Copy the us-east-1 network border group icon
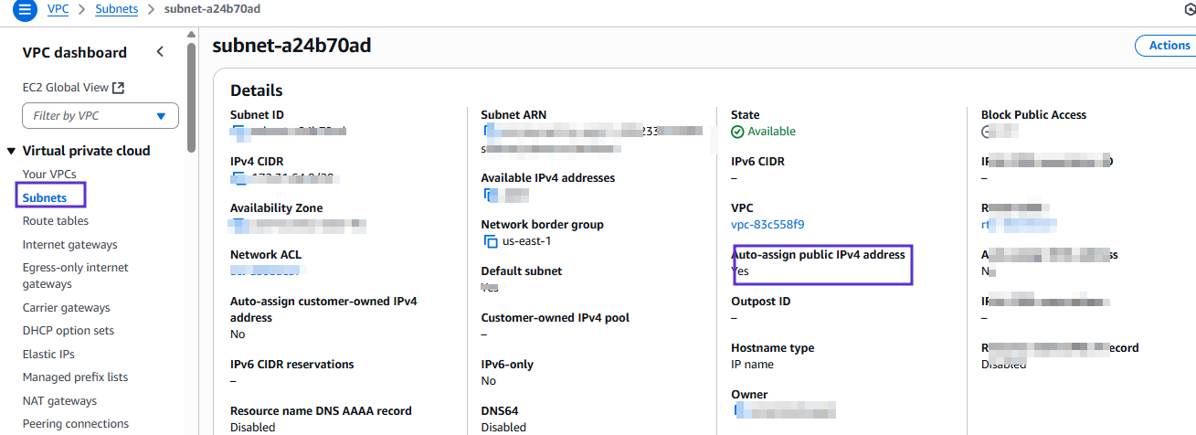This screenshot has width=1196, height=435. 491,241
